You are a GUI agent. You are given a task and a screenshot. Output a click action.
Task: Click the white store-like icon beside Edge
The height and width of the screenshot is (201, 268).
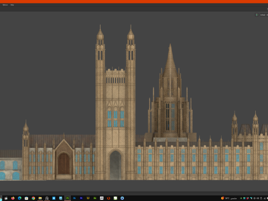(26, 198)
